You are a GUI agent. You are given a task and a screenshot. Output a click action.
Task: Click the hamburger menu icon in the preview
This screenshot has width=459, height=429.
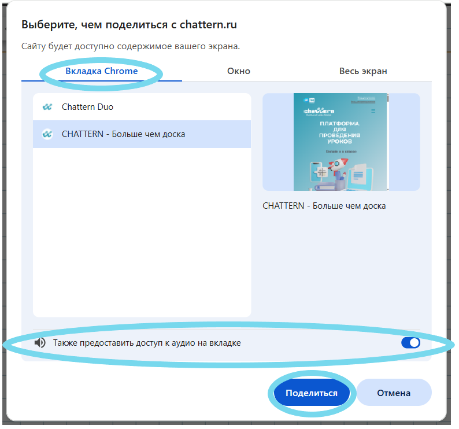[373, 110]
